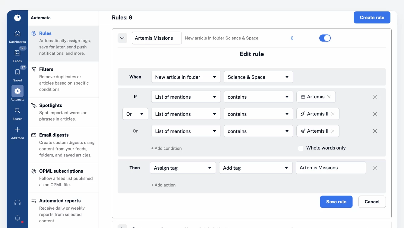Collapse the Artemis Missions rule chevron
The image size is (404, 228).
[122, 38]
